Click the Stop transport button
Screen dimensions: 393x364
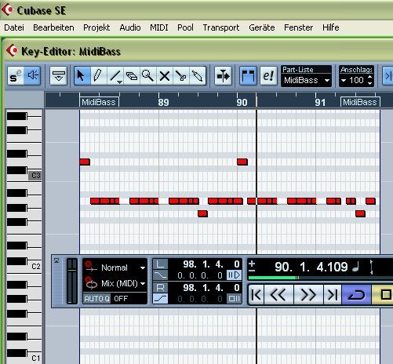point(383,295)
